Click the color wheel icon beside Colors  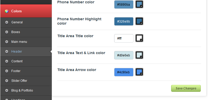(7, 11)
